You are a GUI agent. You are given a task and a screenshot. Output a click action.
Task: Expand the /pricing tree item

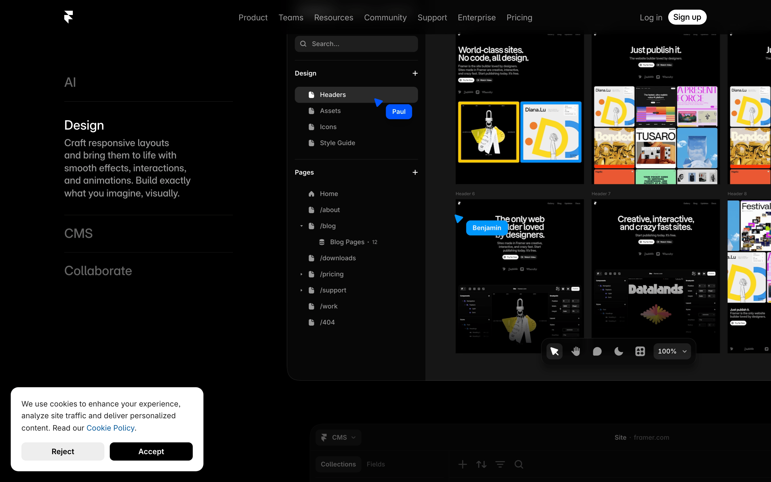(301, 274)
